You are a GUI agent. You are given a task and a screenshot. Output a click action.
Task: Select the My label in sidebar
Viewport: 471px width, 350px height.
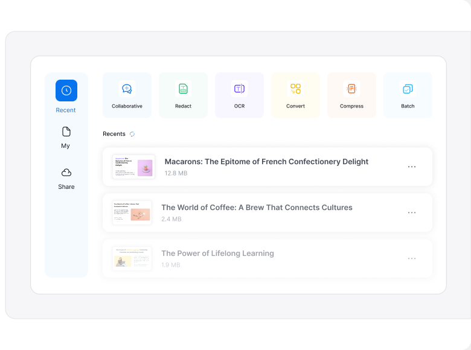65,146
